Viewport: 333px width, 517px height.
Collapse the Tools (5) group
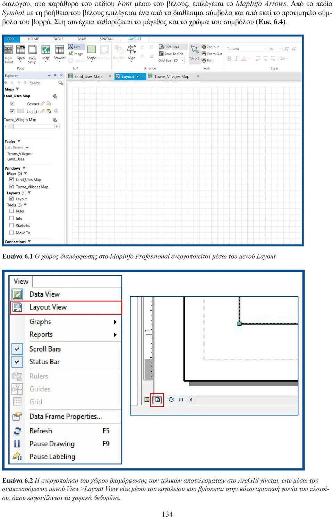[x=25, y=205]
